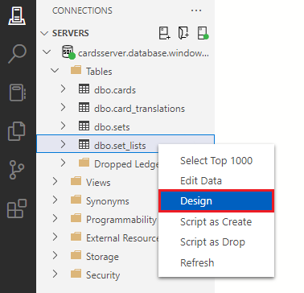The width and height of the screenshot is (304, 293).
Task: Expand the Views folder chevron
Action: coord(55,182)
